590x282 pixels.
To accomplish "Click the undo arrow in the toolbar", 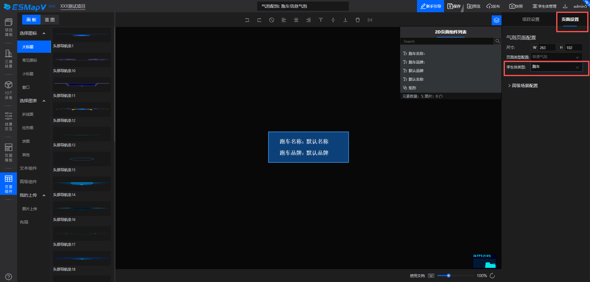I will click(247, 20).
